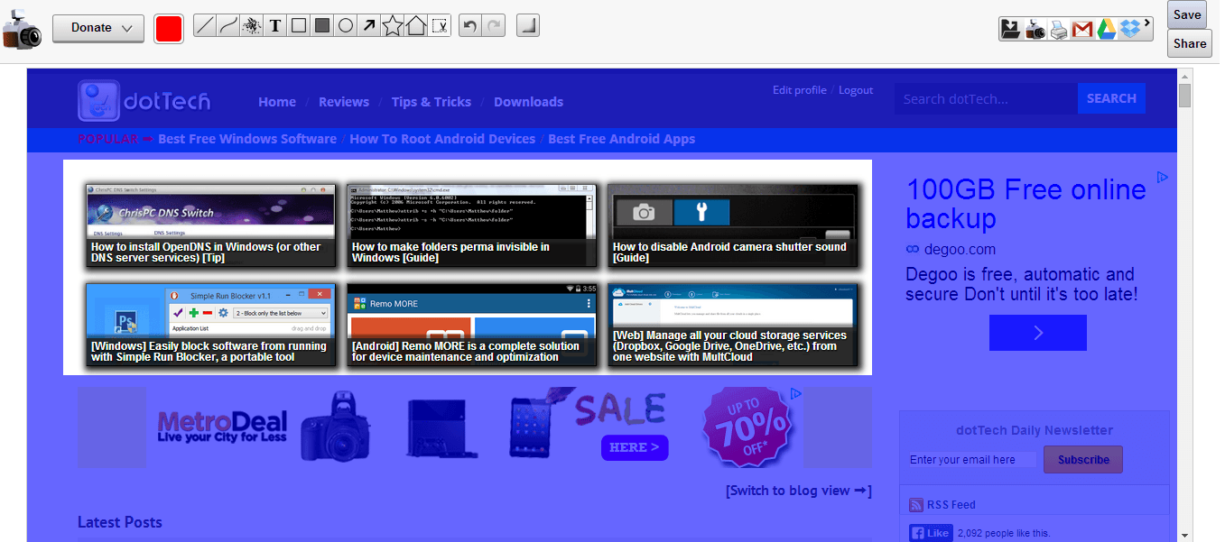Image resolution: width=1225 pixels, height=542 pixels.
Task: Open the Simple Run Blocker article thumbnail
Action: 210,325
